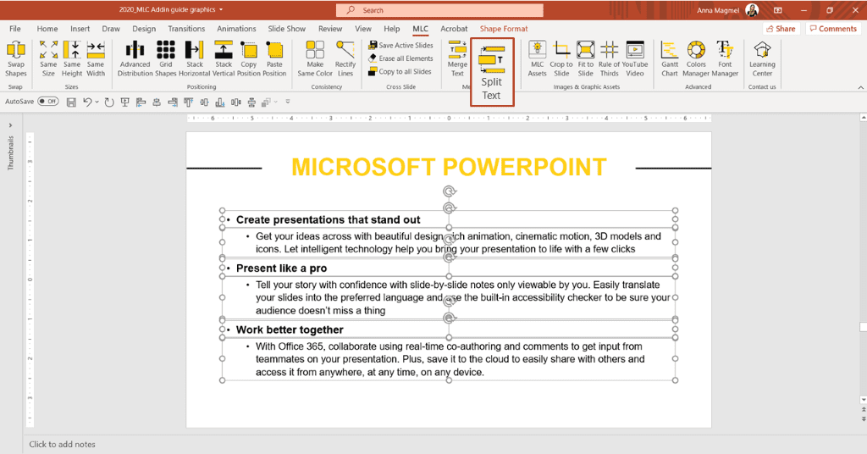
Task: Switch to the Acrobat tab
Action: point(454,29)
